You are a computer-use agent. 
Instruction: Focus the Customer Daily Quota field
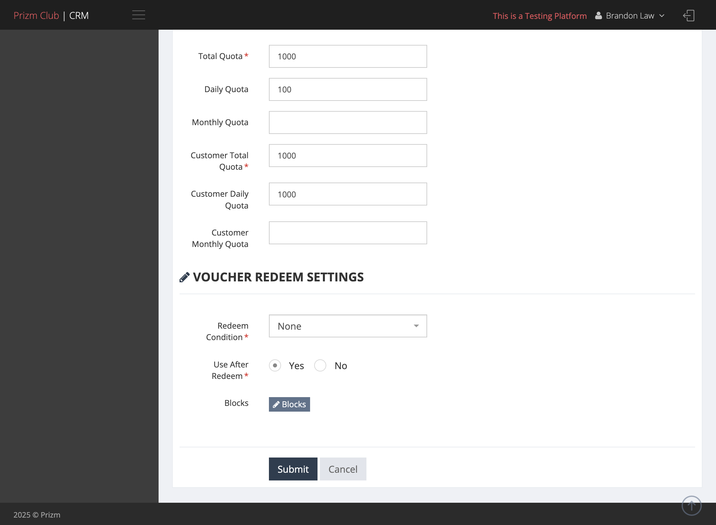(348, 194)
